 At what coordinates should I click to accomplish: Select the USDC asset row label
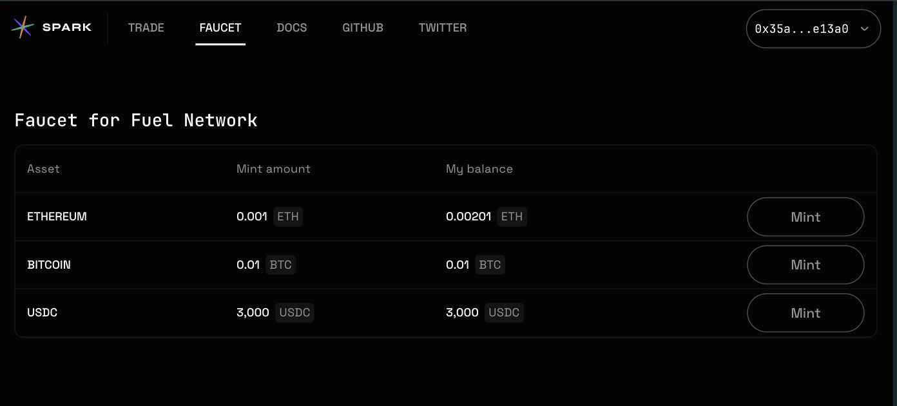(43, 313)
